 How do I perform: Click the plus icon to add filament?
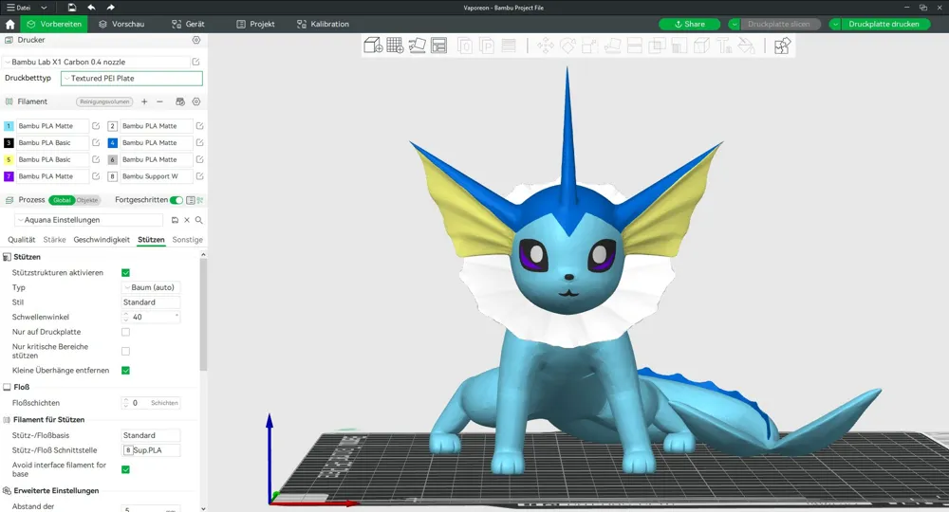(144, 101)
